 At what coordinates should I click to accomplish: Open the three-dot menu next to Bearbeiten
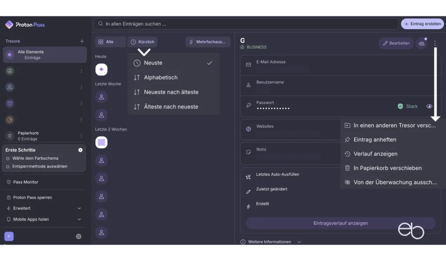coord(435,43)
